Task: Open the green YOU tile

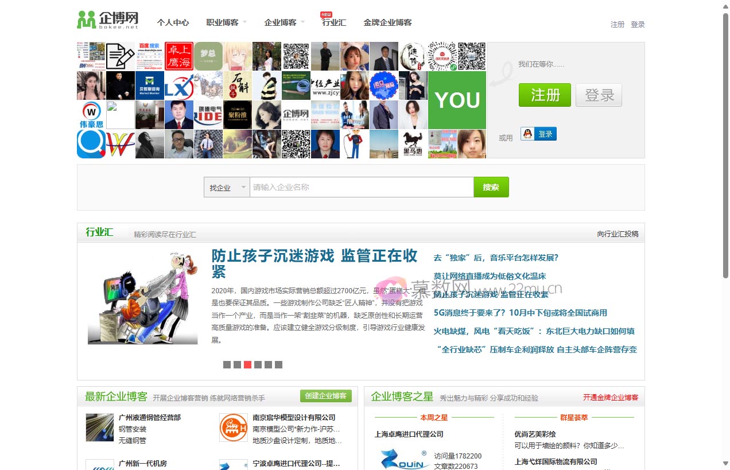Action: tap(457, 100)
